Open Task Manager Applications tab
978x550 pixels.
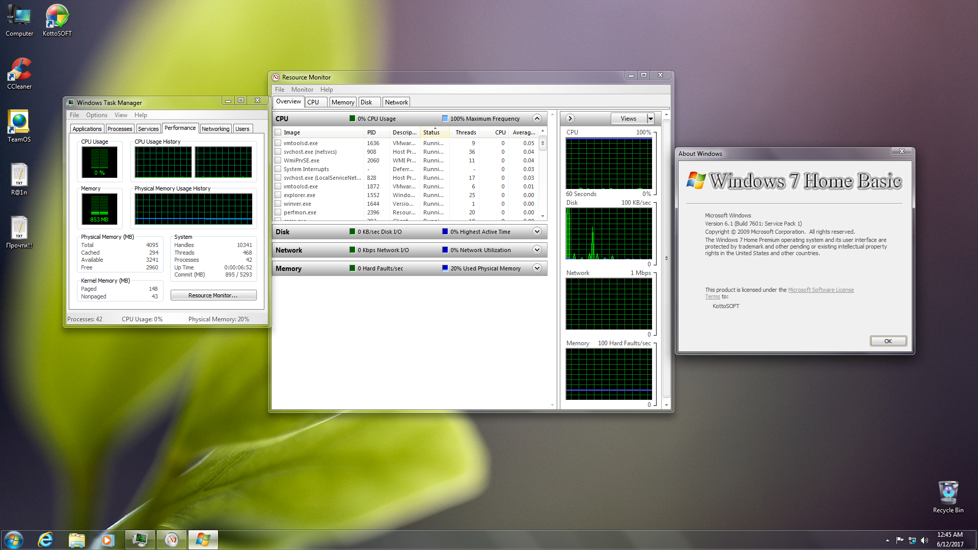[87, 129]
